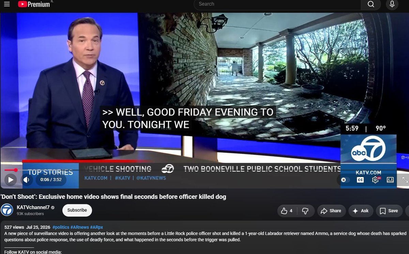409x254 pixels.
Task: Expand the video description paragraph
Action: 204,236
